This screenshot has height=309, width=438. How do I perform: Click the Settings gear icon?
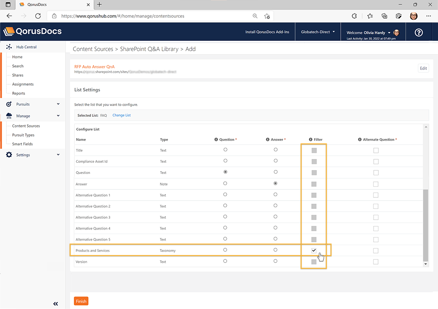point(9,155)
